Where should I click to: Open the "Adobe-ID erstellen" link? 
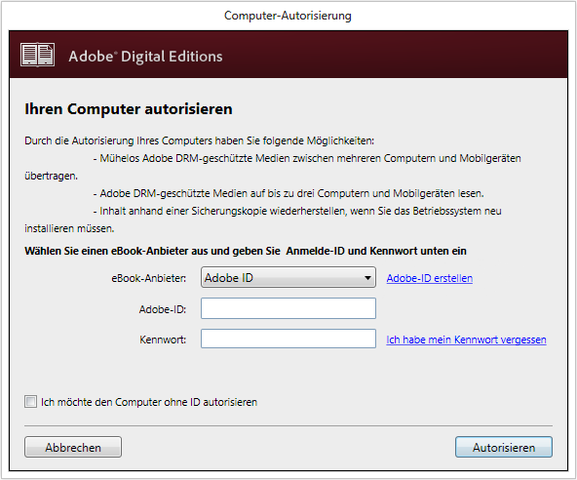point(430,278)
